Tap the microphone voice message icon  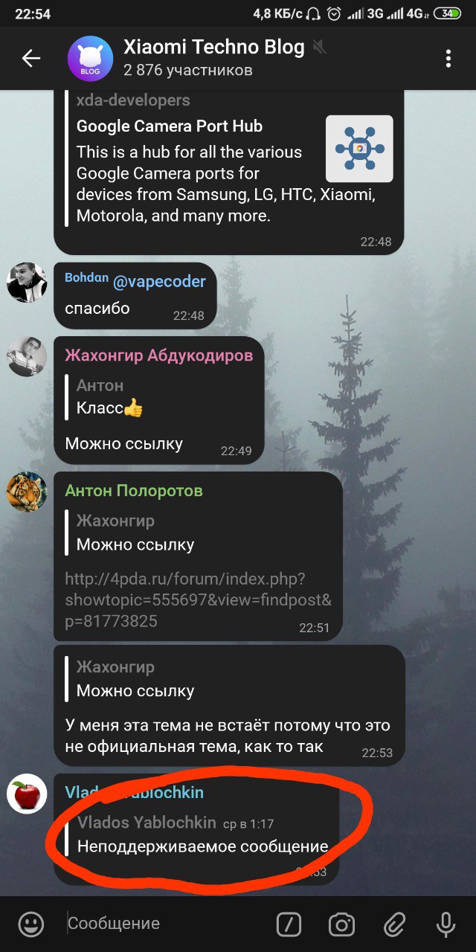446,924
